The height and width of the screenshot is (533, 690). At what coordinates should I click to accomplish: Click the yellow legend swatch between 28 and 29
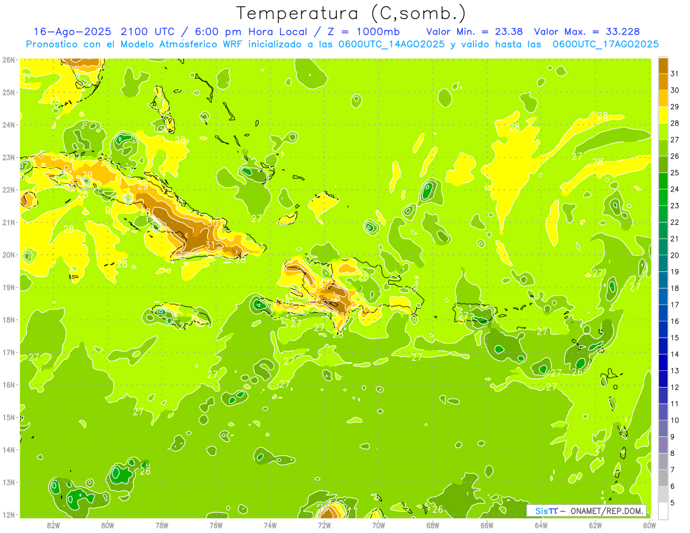pos(663,114)
